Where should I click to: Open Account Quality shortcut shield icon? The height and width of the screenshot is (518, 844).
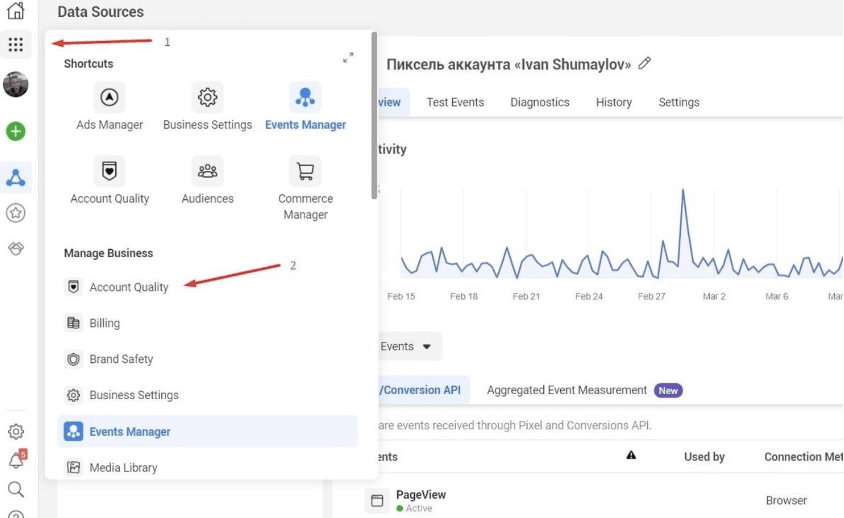[x=109, y=171]
